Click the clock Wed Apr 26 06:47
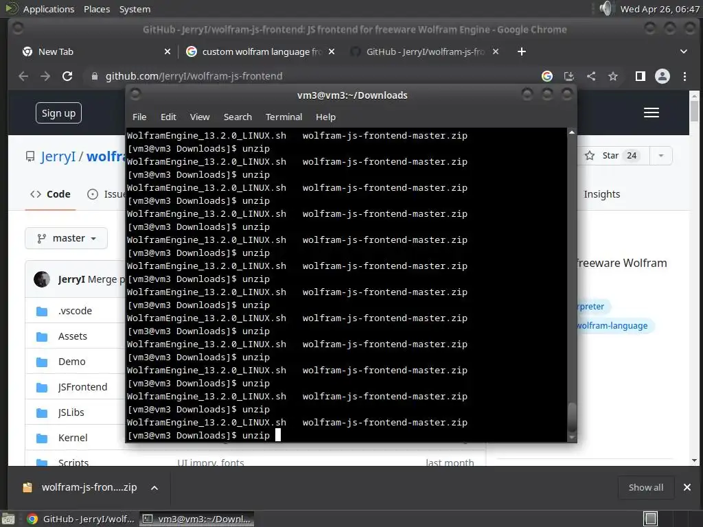 tap(660, 9)
